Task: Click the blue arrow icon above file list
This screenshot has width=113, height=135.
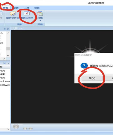Action: click(x=4, y=63)
